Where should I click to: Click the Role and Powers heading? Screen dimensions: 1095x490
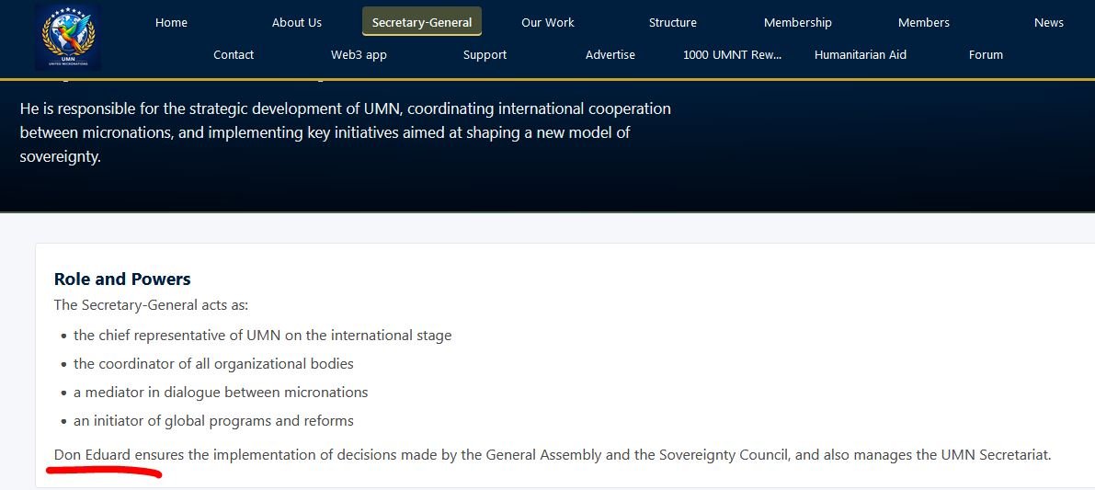(x=122, y=279)
